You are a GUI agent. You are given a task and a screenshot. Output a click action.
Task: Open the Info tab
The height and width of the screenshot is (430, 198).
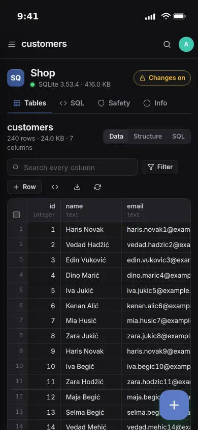pos(155,103)
